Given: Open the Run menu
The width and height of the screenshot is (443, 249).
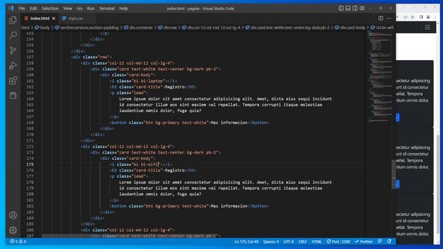Looking at the screenshot, I should 91,8.
